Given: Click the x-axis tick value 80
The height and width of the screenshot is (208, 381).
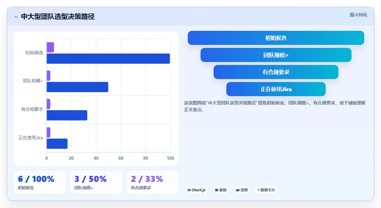Looking at the screenshot, I should click(x=146, y=158).
